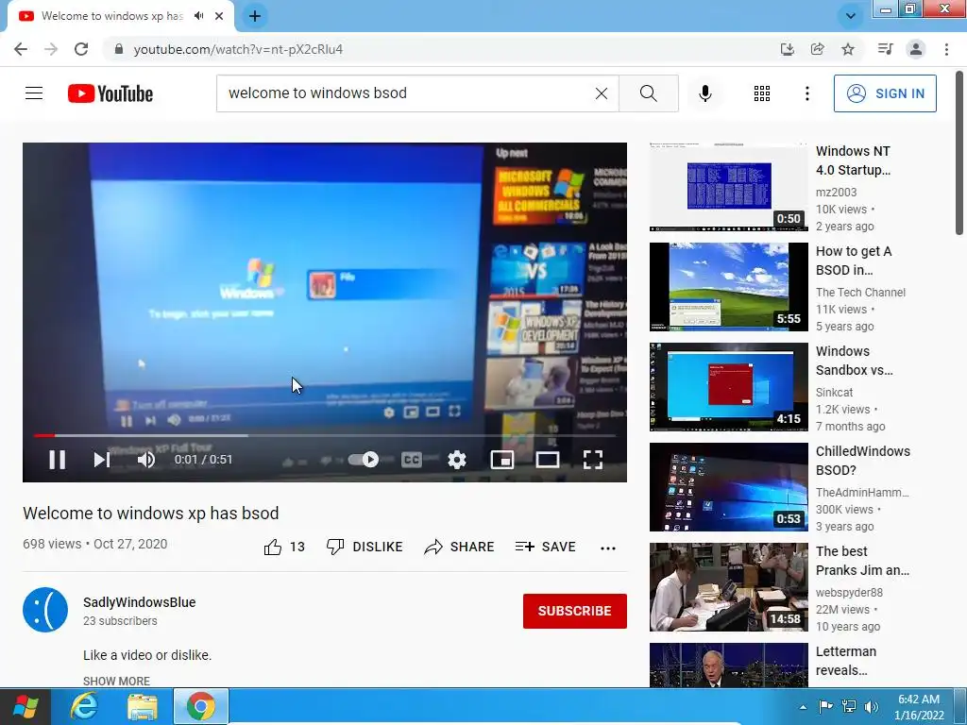Open the 'ChilledWindows BSOD?' video title

point(863,461)
